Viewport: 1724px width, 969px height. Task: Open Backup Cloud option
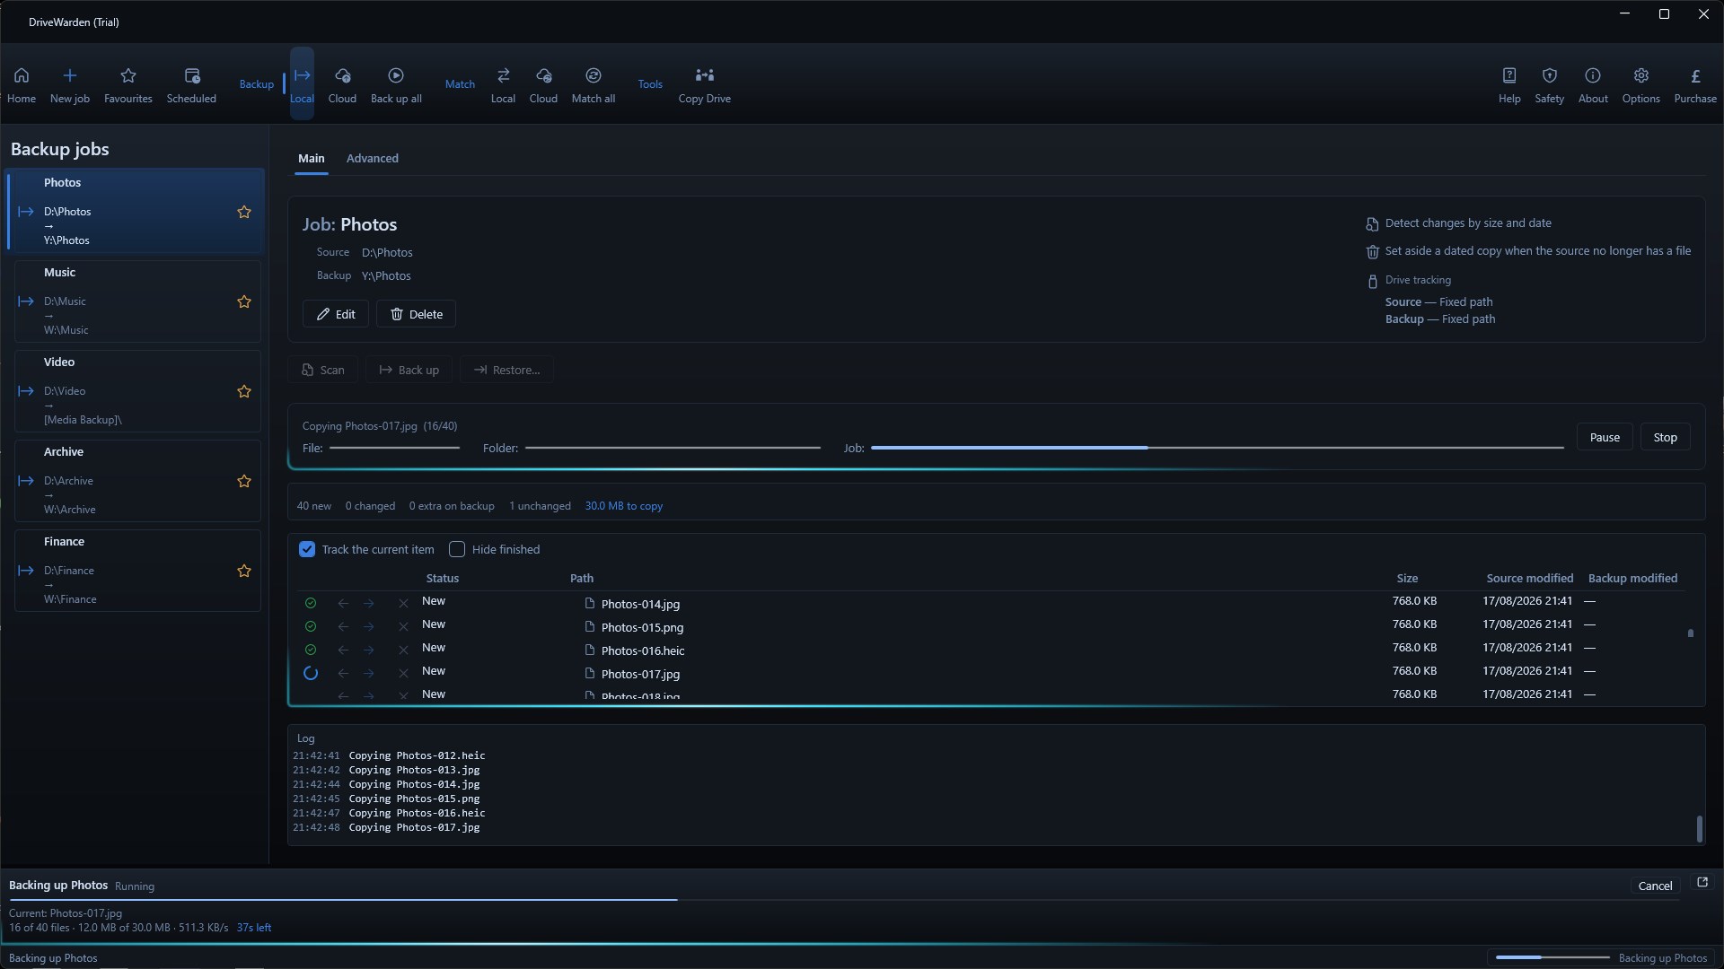[342, 85]
